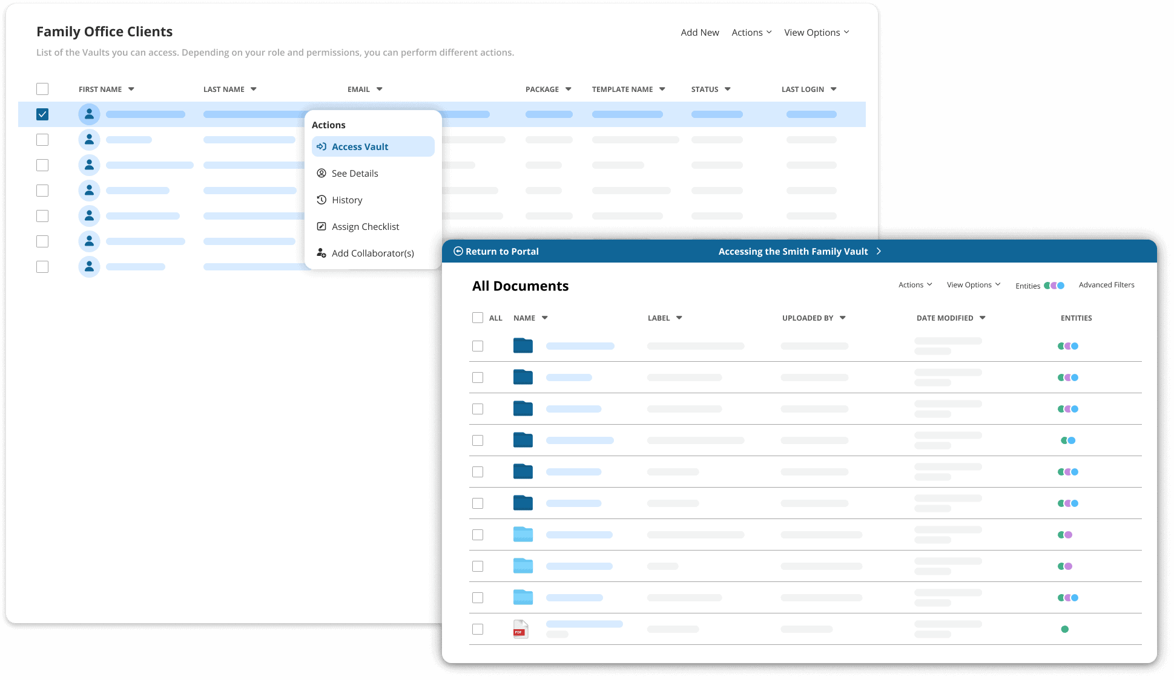The width and height of the screenshot is (1174, 680).
Task: Click the History clock icon
Action: [322, 200]
